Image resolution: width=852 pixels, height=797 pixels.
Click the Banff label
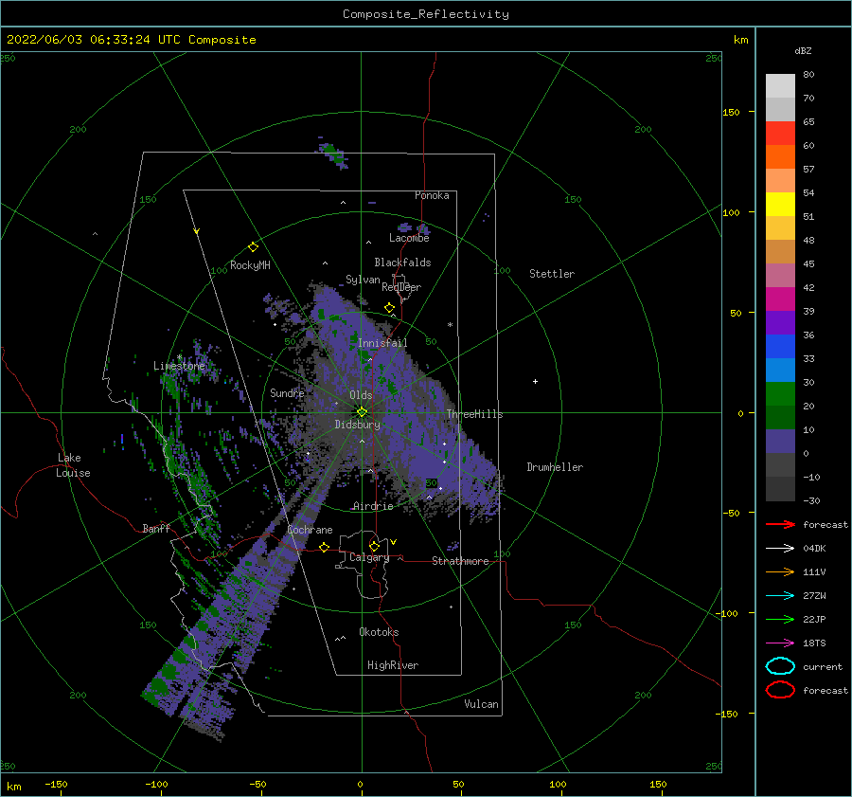click(156, 528)
